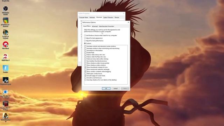Close the System Properties window behind
The width and height of the screenshot is (224, 126).
(124, 13)
